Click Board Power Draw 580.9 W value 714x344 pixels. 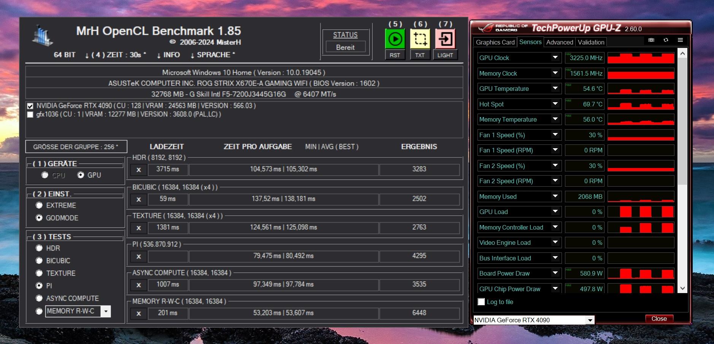[x=584, y=273]
